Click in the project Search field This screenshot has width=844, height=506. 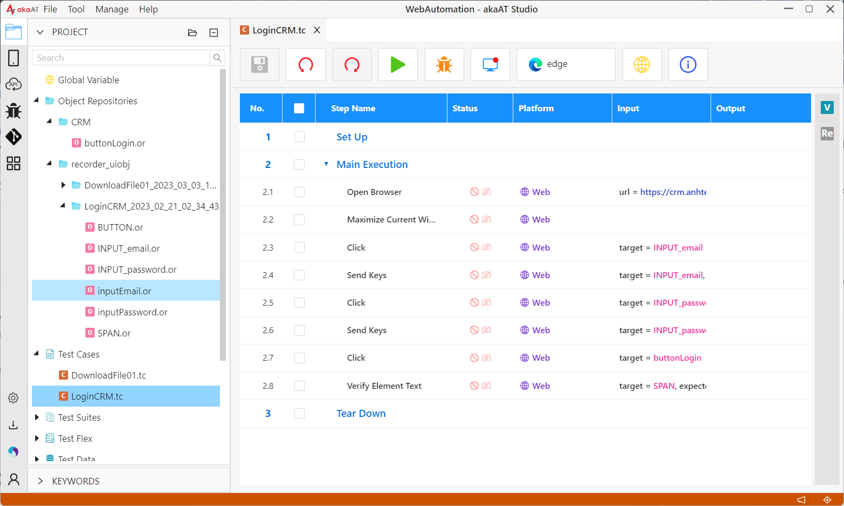click(x=121, y=58)
